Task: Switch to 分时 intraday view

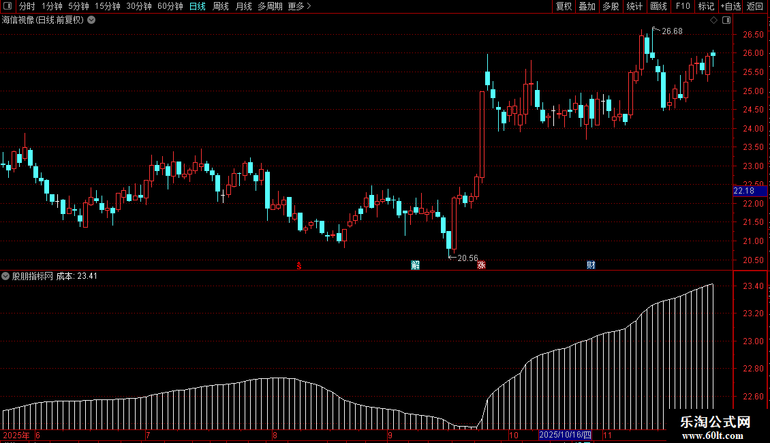Action: point(27,6)
